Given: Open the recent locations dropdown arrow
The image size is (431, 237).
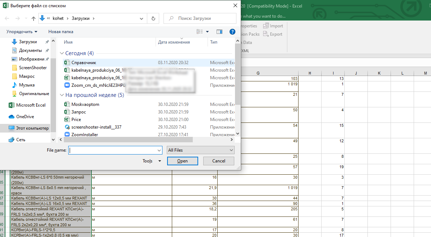Looking at the screenshot, I should 26,18.
